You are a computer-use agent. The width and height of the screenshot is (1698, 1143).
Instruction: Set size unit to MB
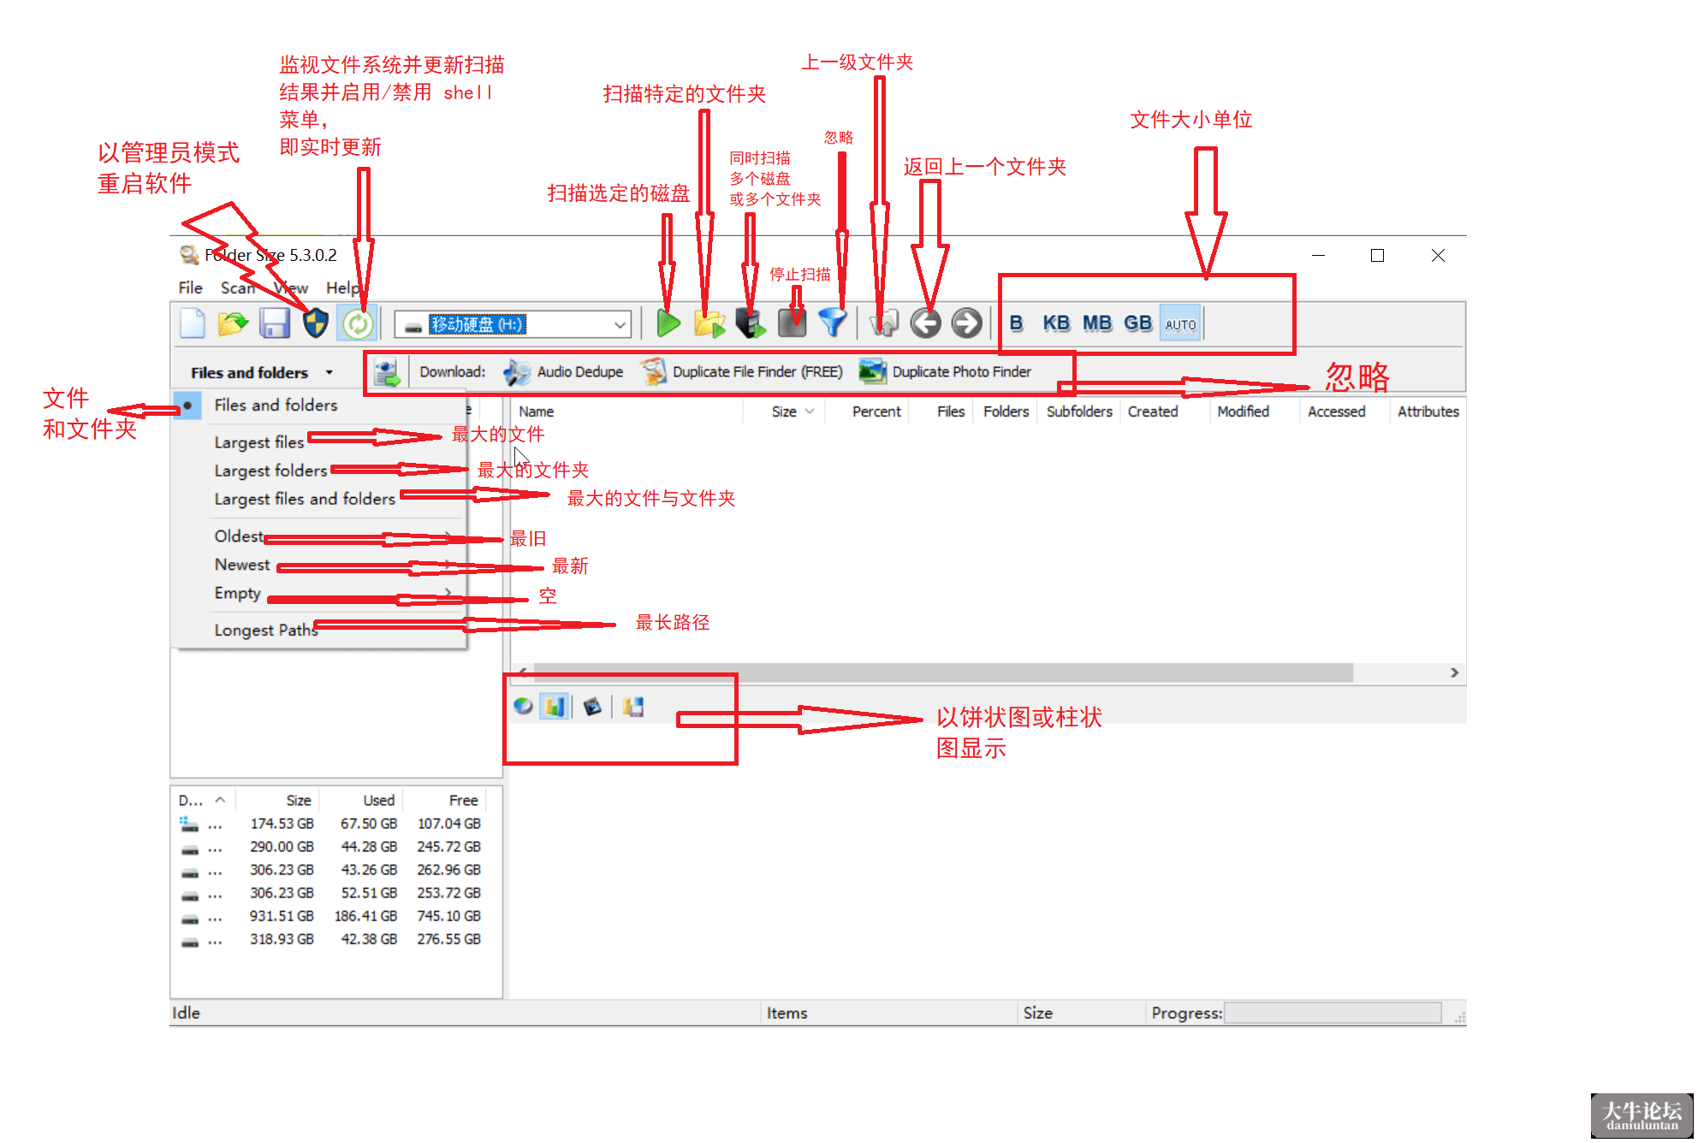(x=1097, y=323)
